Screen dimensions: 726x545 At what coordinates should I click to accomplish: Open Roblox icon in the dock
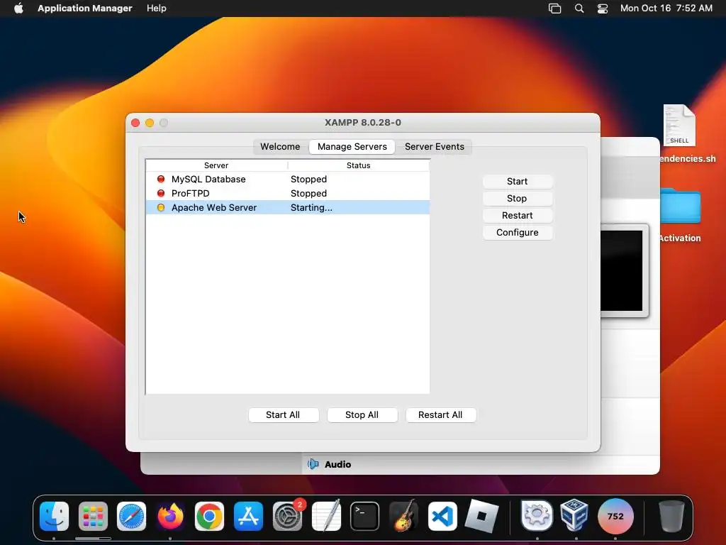[481, 516]
